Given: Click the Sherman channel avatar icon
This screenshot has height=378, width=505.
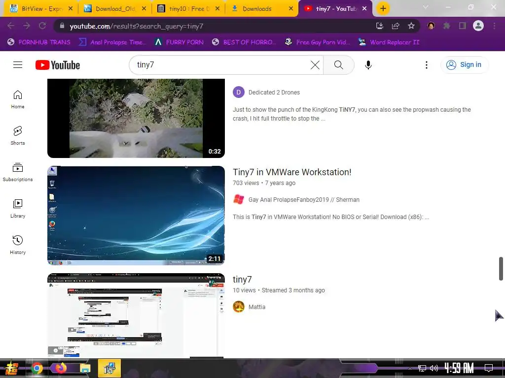Looking at the screenshot, I should coord(239,200).
